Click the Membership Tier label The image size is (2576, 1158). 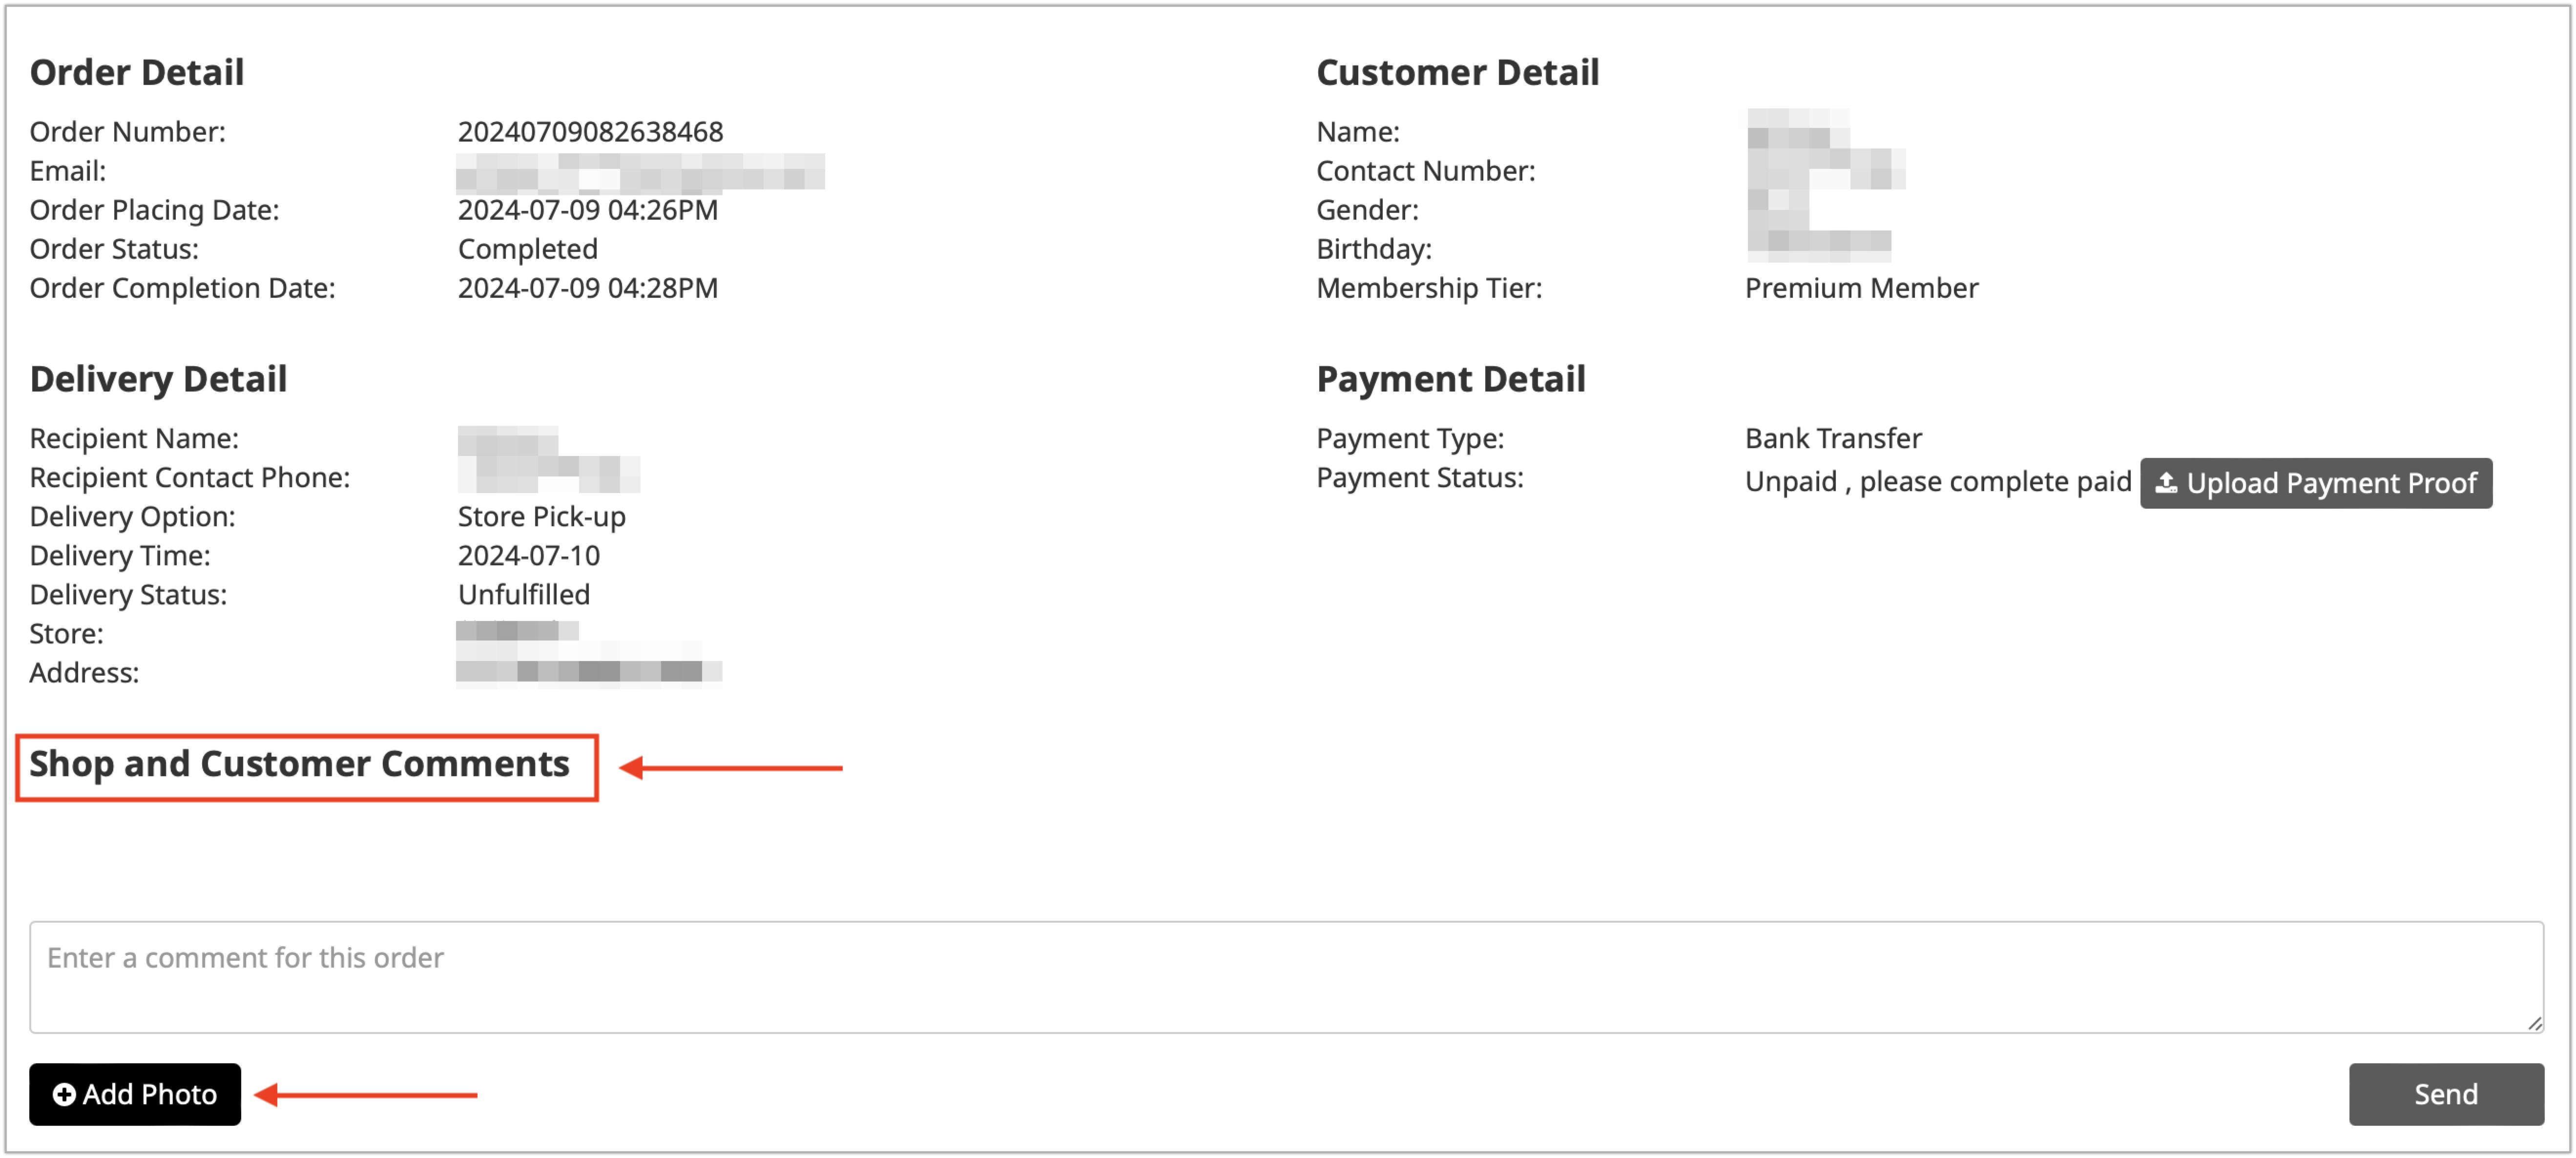(1428, 287)
